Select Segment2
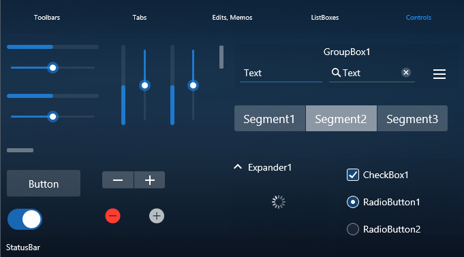464x257 pixels. (341, 118)
